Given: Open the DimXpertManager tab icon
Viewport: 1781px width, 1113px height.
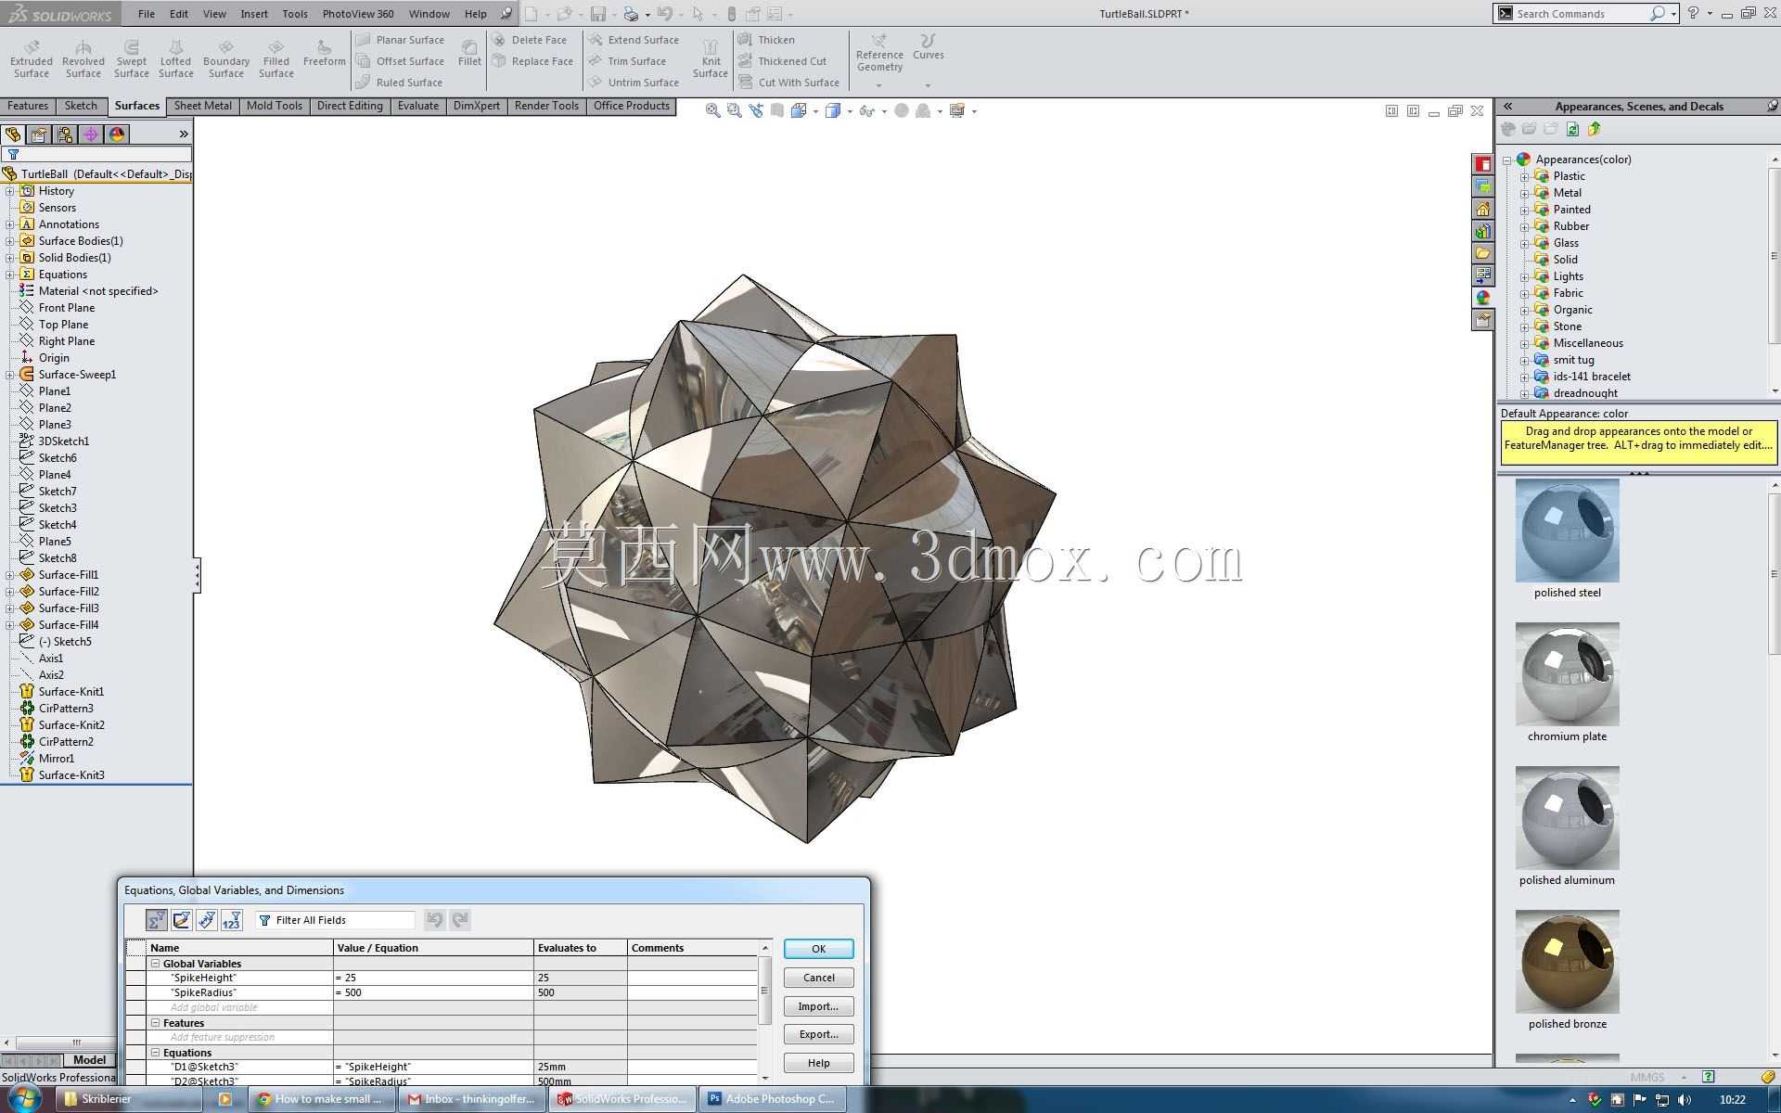Looking at the screenshot, I should click(91, 134).
